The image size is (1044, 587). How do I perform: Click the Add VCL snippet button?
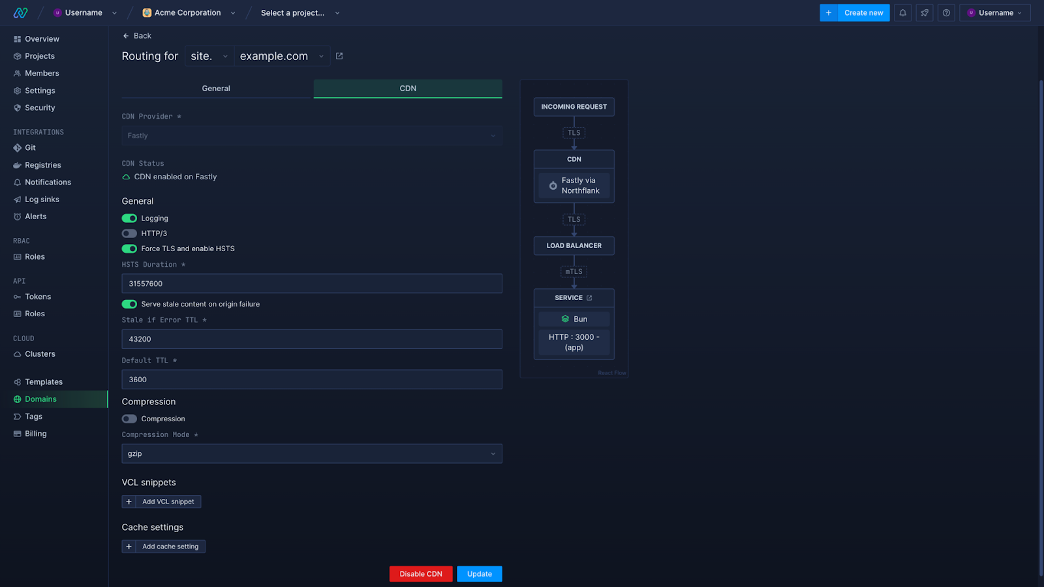tap(161, 501)
